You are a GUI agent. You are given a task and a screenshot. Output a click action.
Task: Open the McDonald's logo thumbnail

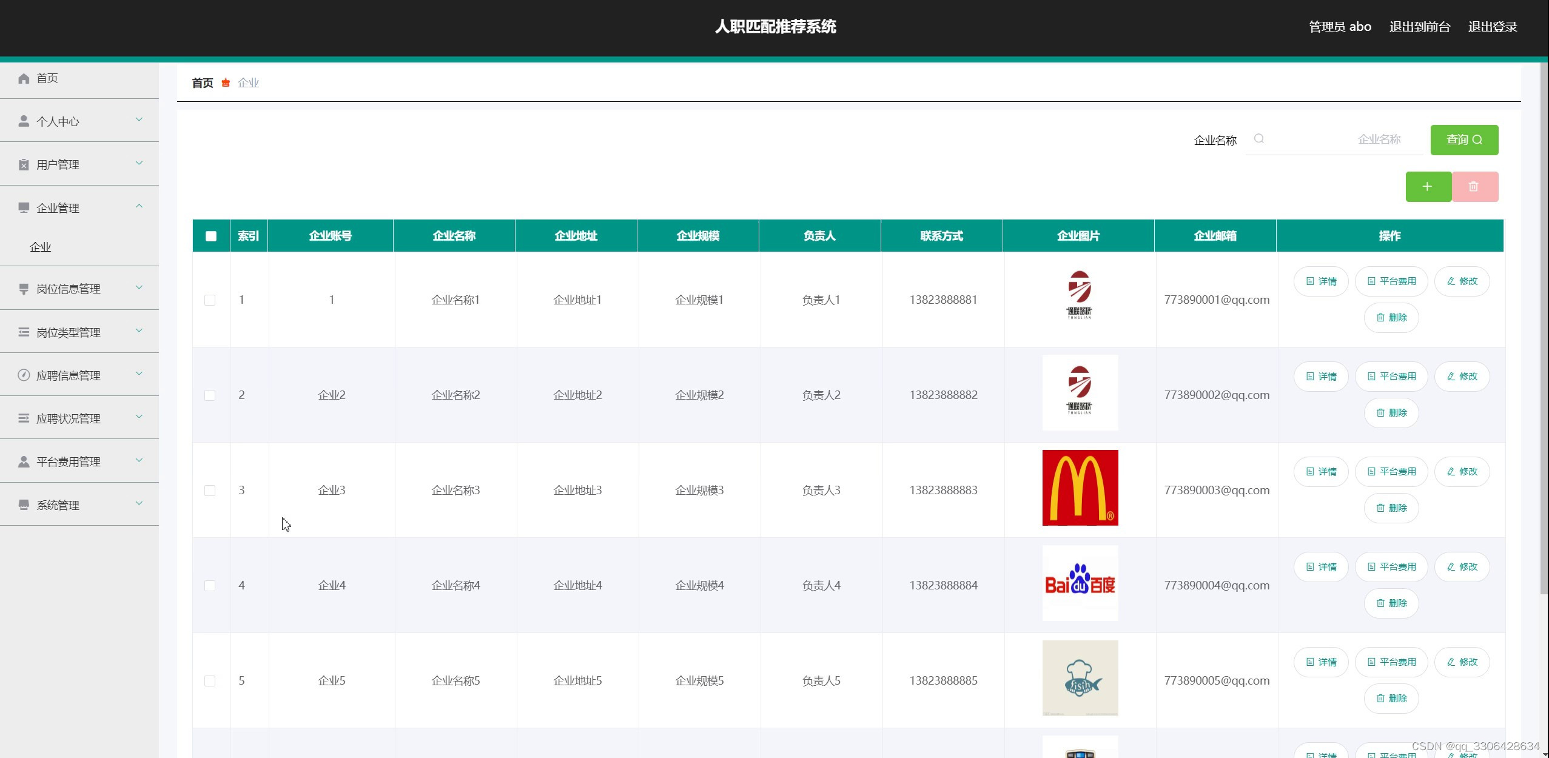pyautogui.click(x=1080, y=488)
